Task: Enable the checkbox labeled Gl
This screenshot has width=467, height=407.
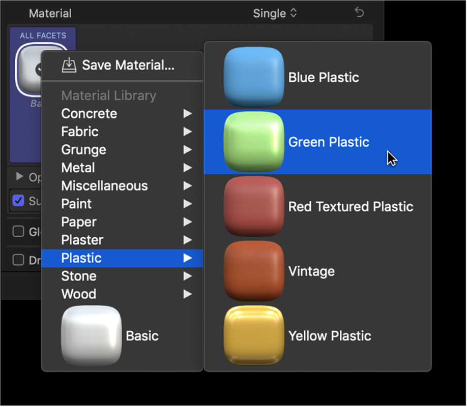Action: pos(18,231)
